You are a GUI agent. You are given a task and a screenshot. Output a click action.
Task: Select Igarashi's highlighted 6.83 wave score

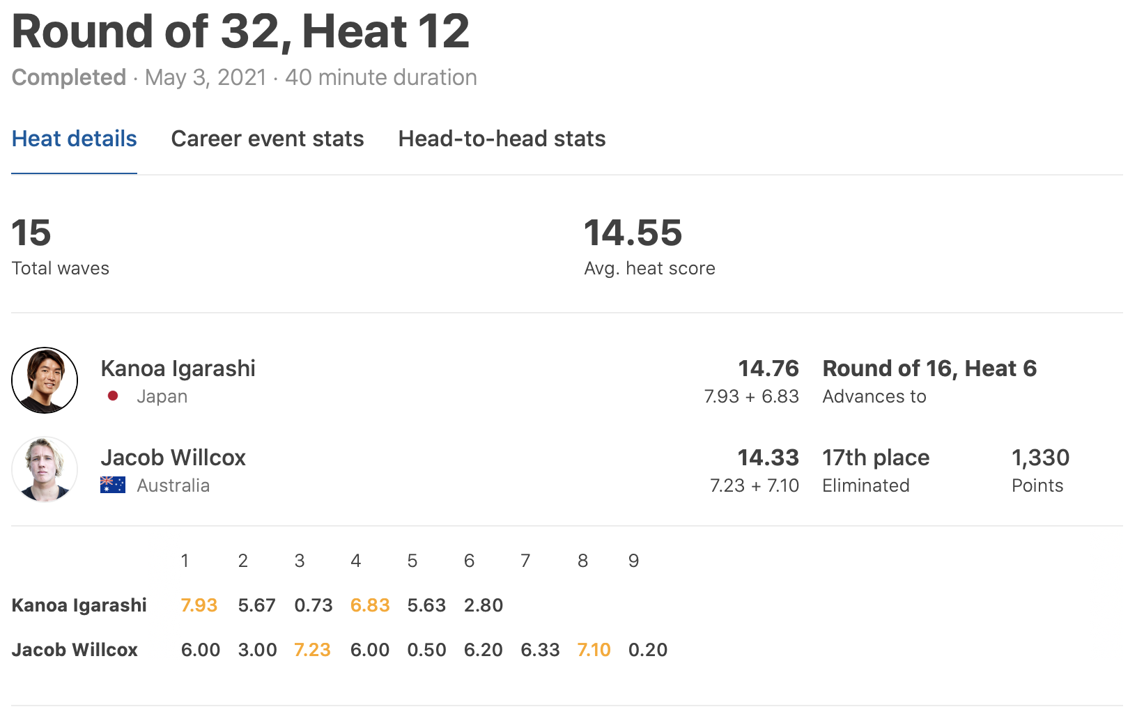coord(370,605)
